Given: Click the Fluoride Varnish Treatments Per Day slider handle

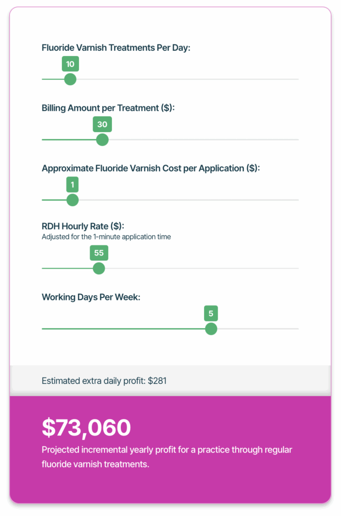Looking at the screenshot, I should pyautogui.click(x=71, y=79).
